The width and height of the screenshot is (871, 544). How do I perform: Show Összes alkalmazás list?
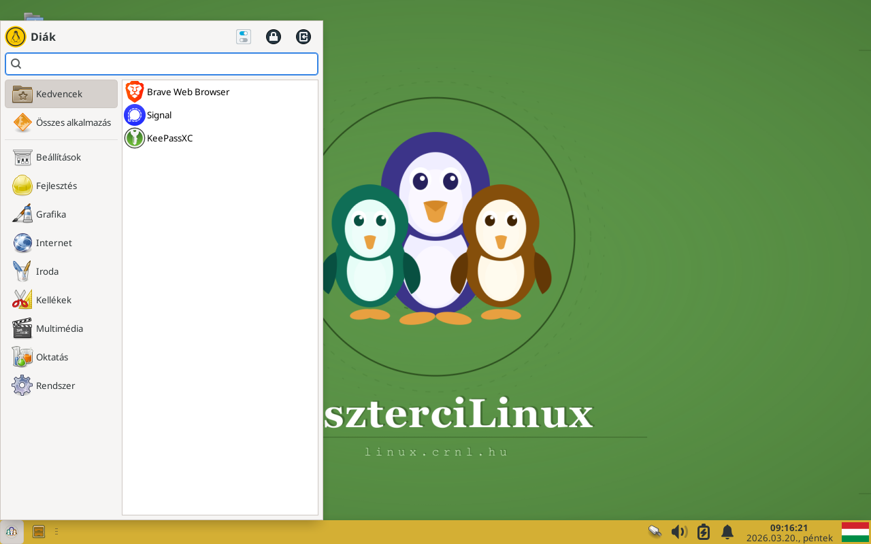coord(73,122)
